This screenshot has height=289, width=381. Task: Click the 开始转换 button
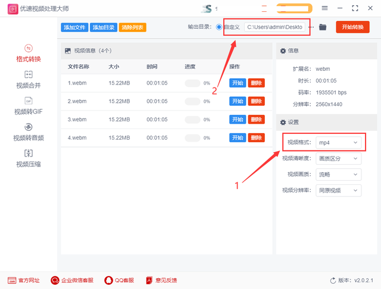click(x=352, y=27)
